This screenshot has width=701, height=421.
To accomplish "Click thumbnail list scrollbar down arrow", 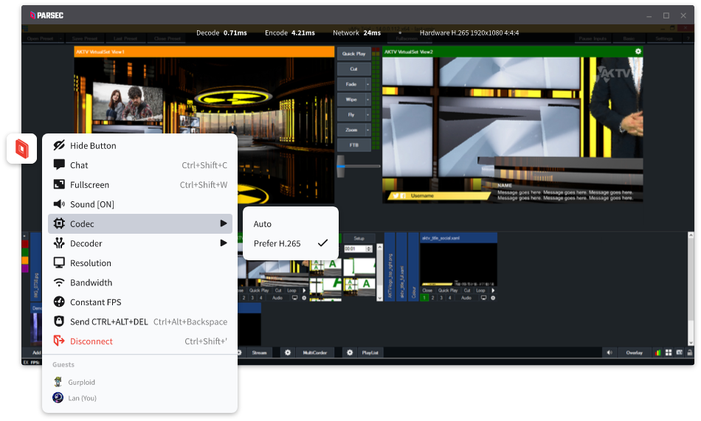I will (379, 298).
